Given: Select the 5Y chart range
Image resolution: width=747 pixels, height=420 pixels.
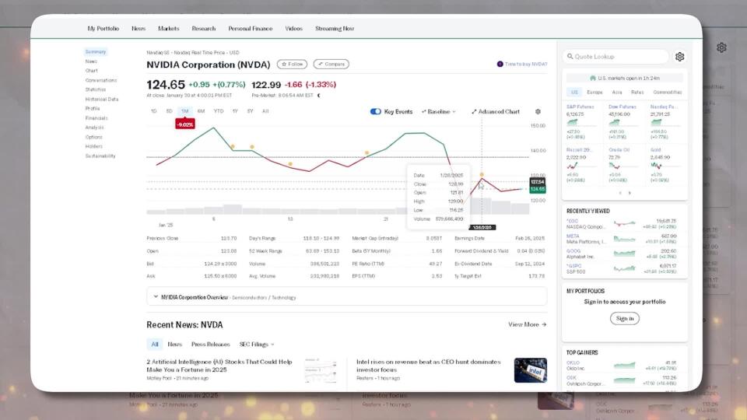Looking at the screenshot, I should pos(250,111).
